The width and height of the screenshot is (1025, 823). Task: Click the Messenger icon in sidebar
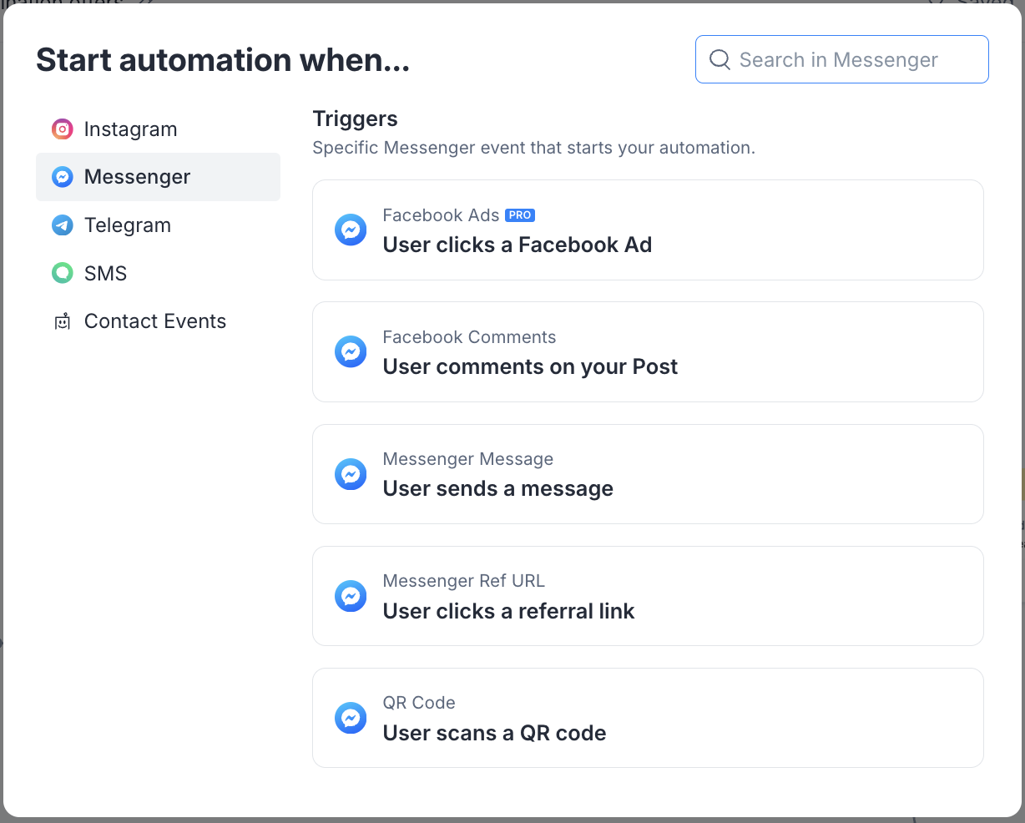tap(63, 177)
